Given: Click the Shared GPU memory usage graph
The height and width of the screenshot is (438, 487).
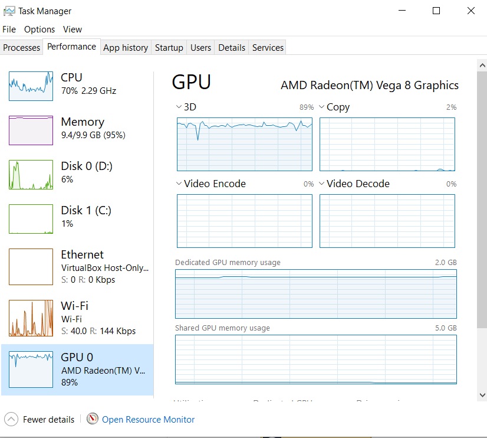Looking at the screenshot, I should tap(316, 359).
